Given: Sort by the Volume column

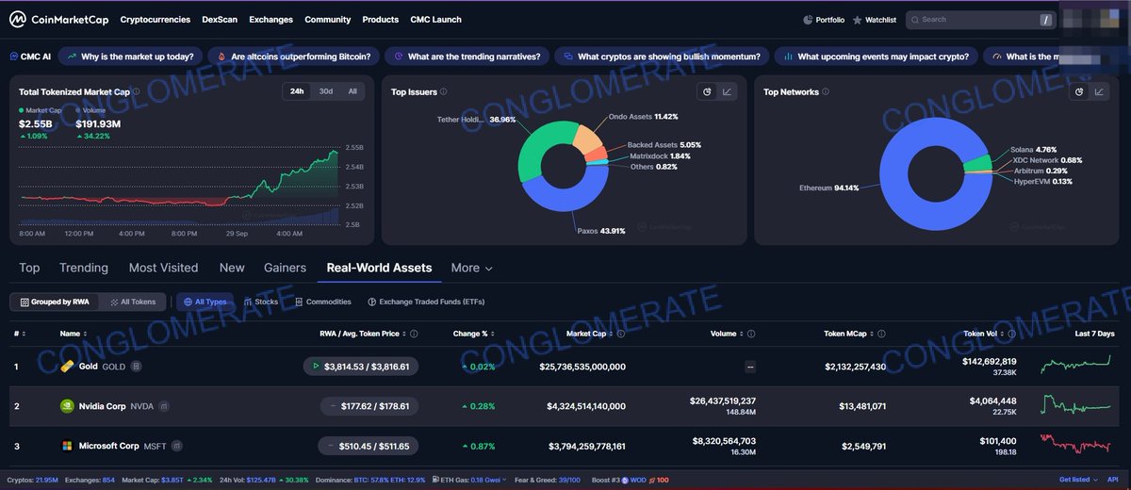Looking at the screenshot, I should point(727,334).
